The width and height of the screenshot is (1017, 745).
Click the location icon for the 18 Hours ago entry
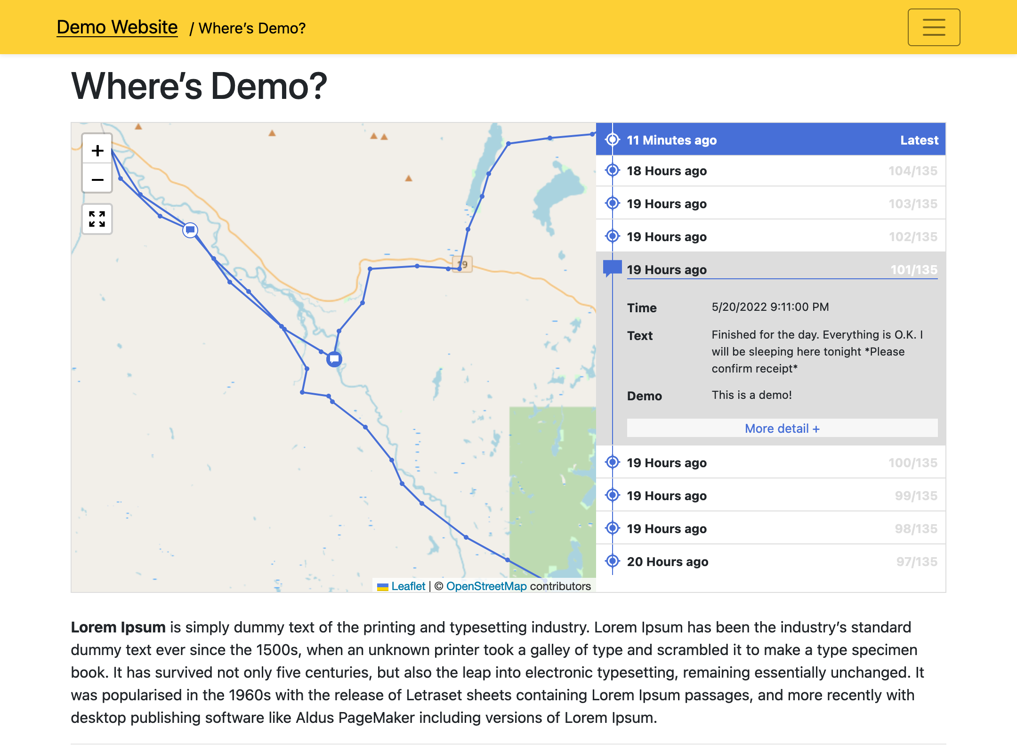612,170
